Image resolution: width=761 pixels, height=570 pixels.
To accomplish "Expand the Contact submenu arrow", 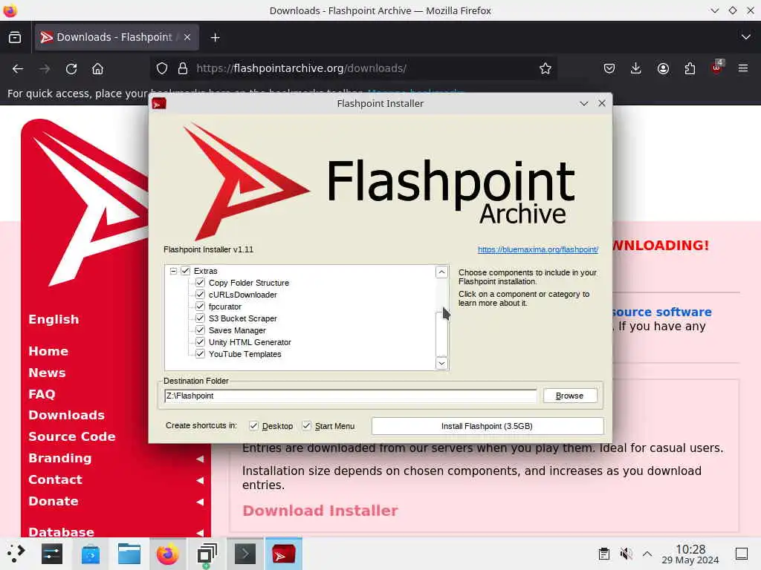I will tap(200, 480).
